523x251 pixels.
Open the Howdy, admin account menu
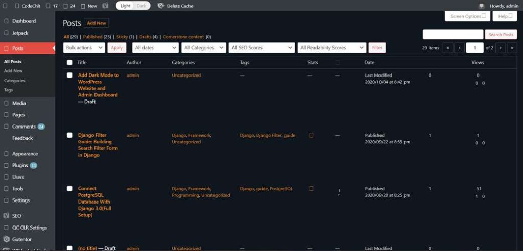[504, 6]
